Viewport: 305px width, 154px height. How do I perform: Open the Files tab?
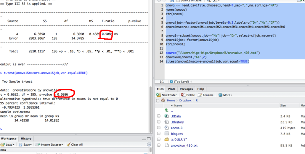click(x=160, y=89)
